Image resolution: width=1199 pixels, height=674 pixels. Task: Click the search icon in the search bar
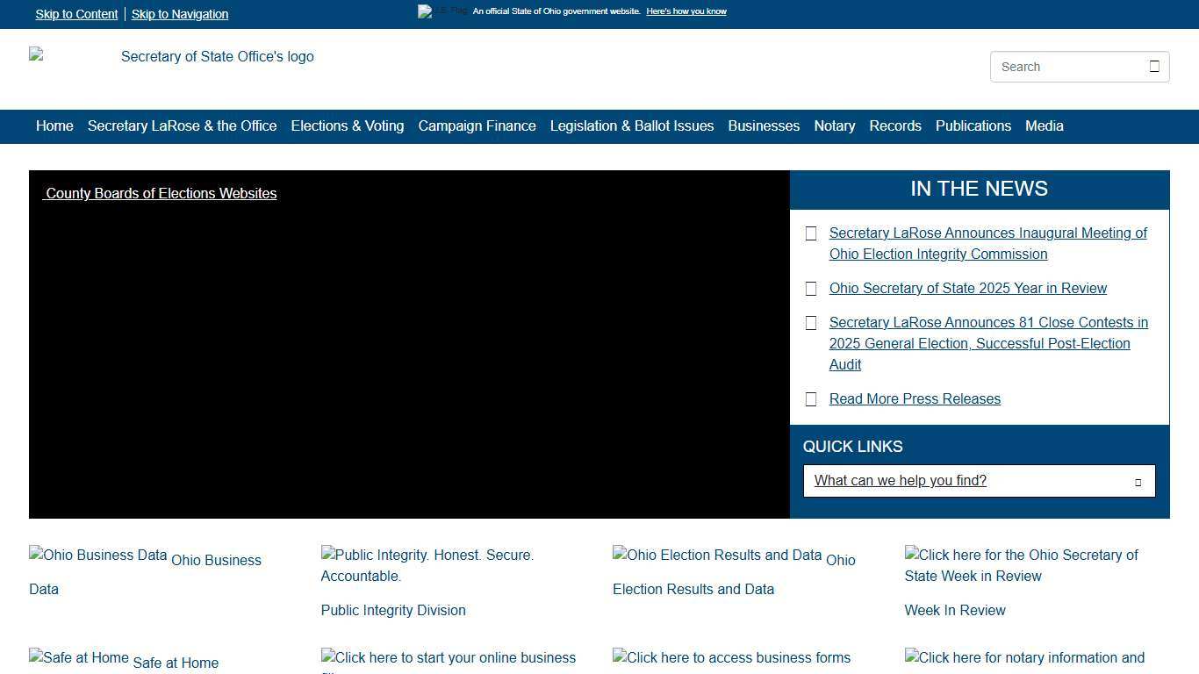point(1153,66)
